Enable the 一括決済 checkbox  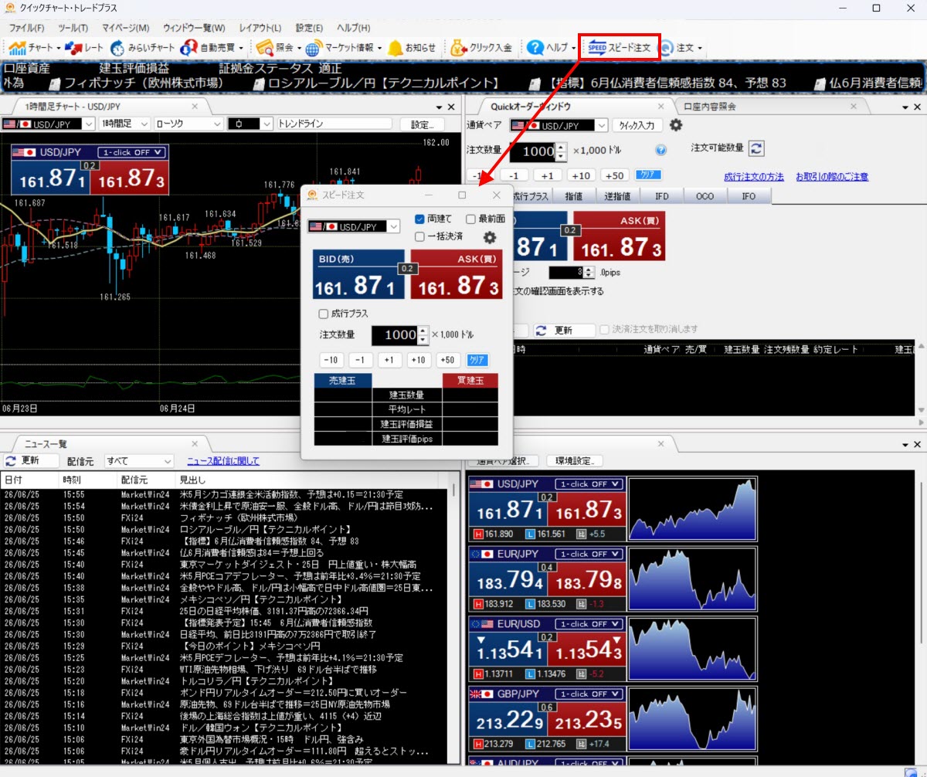tap(420, 236)
